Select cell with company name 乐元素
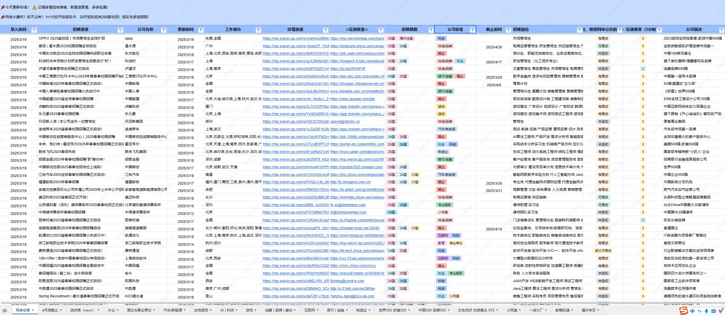This screenshot has width=725, height=315. 145,114
